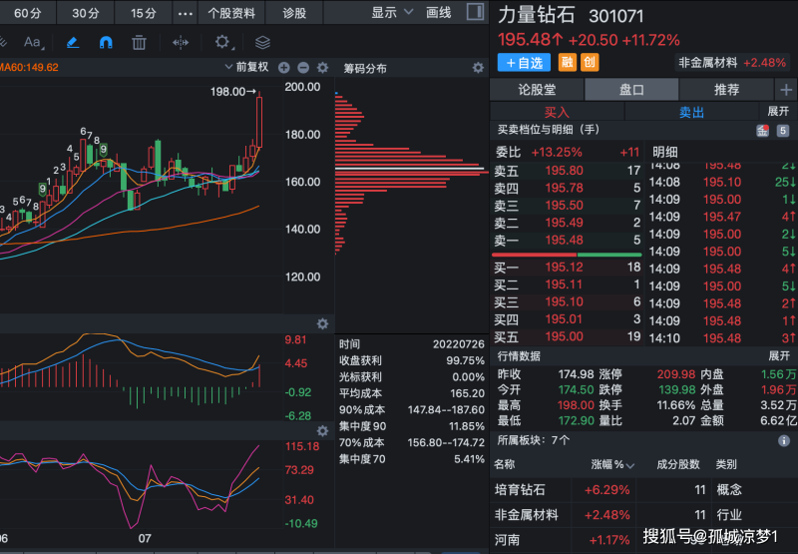
Task: Open the more periods ellipsis
Action: tap(186, 14)
